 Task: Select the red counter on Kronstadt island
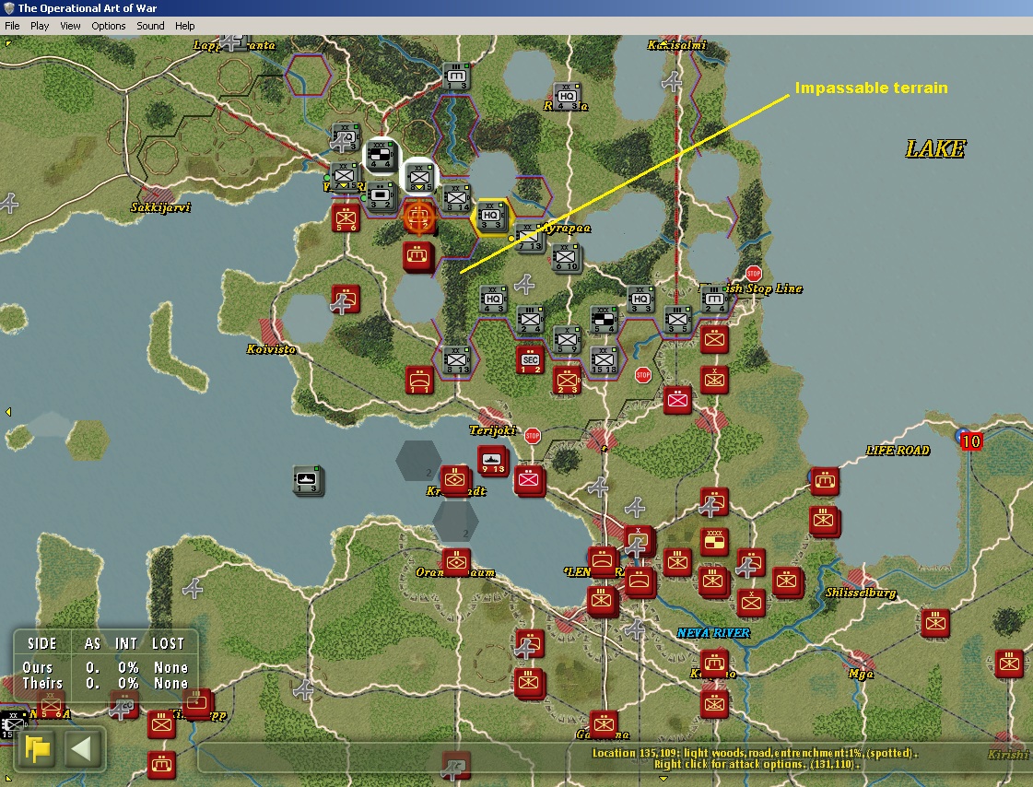[454, 479]
